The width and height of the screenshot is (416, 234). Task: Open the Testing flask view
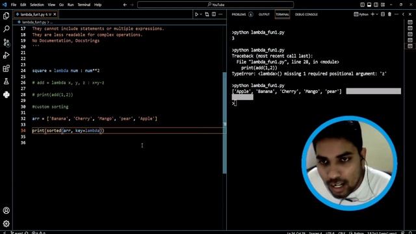[6, 81]
